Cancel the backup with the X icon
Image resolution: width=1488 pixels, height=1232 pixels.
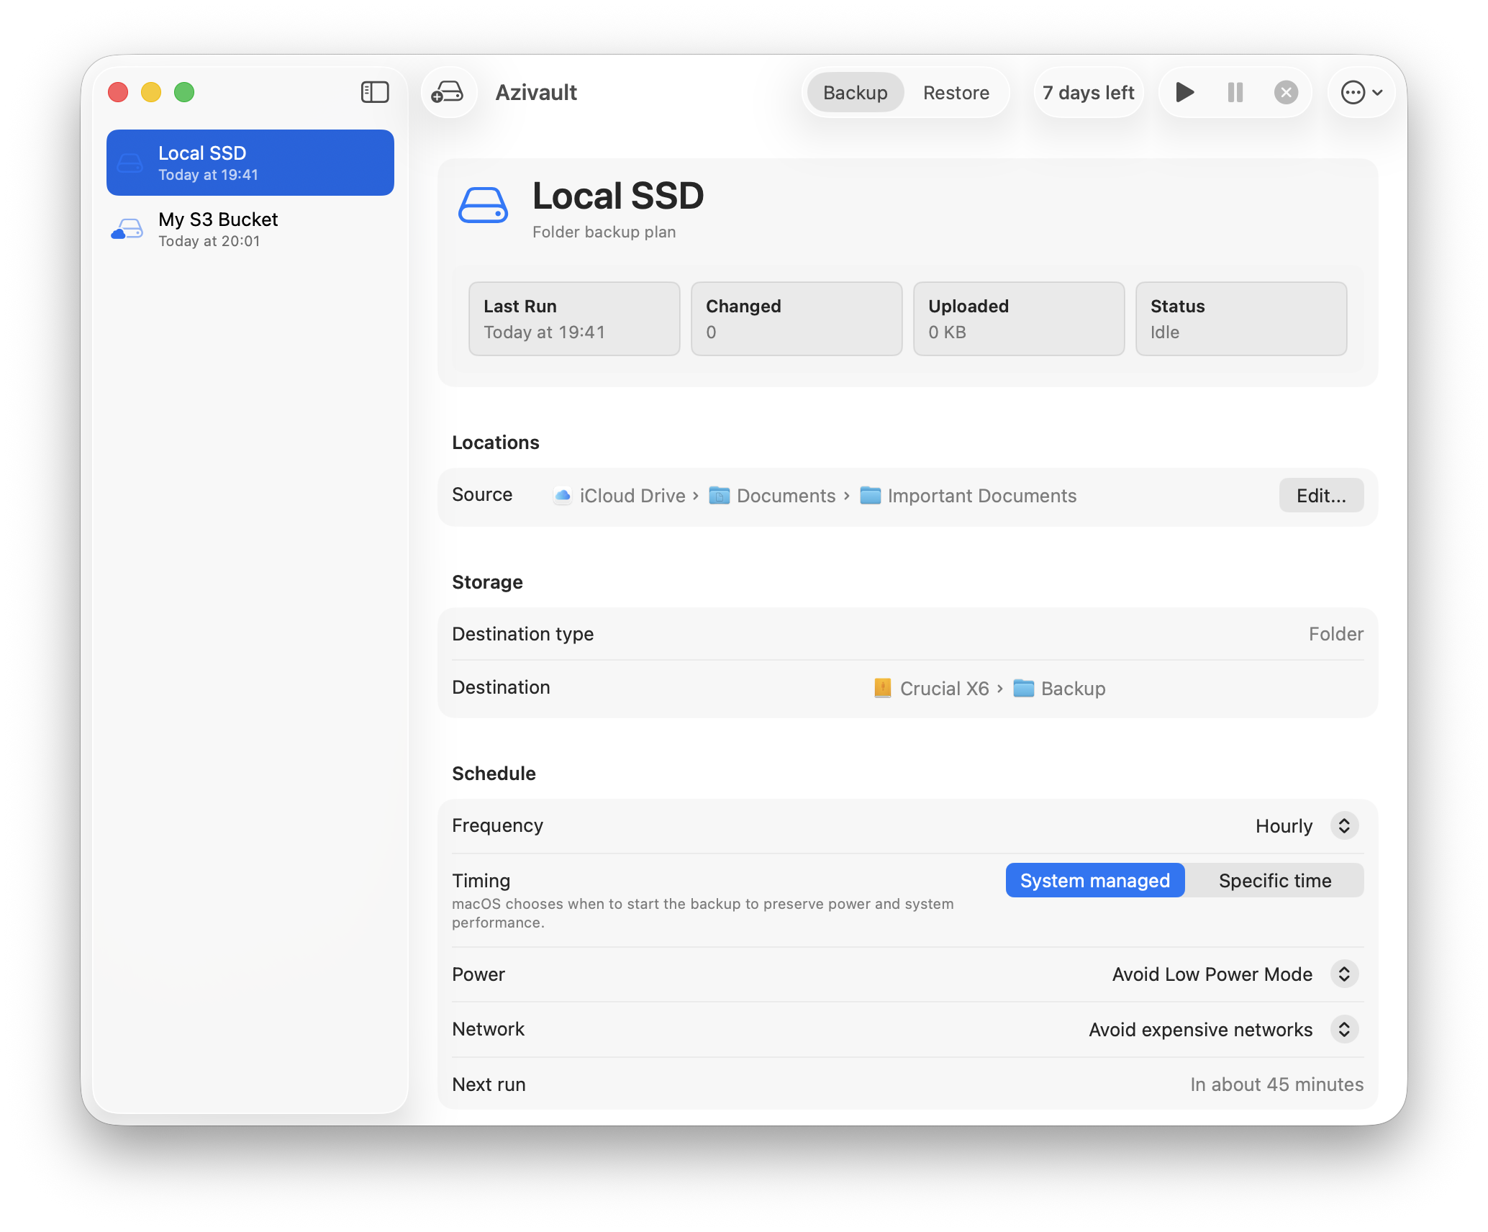pyautogui.click(x=1286, y=92)
